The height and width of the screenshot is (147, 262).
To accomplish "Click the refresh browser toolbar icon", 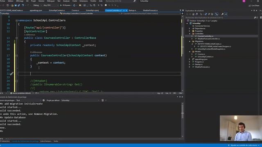I will (74, 5).
